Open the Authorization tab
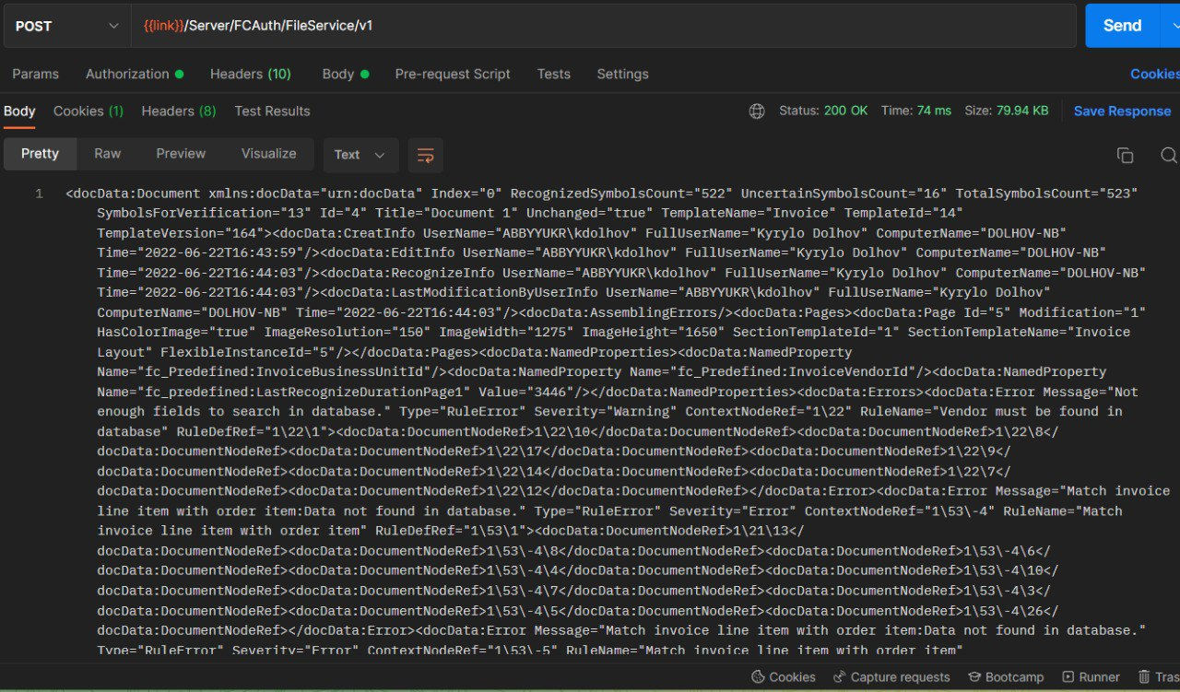The image size is (1180, 692). [x=135, y=74]
